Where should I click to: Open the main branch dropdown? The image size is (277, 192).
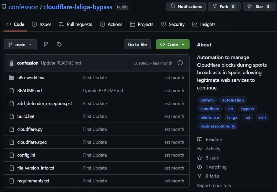pyautogui.click(x=20, y=44)
